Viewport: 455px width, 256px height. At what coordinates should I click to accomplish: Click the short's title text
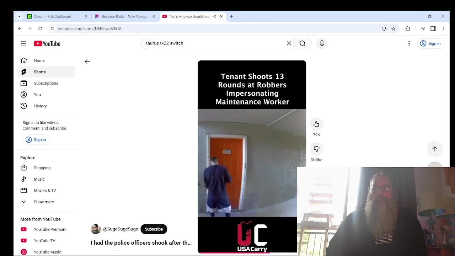[x=141, y=243]
